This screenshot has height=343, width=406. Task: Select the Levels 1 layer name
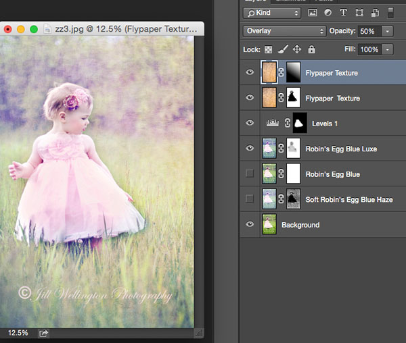pyautogui.click(x=325, y=124)
